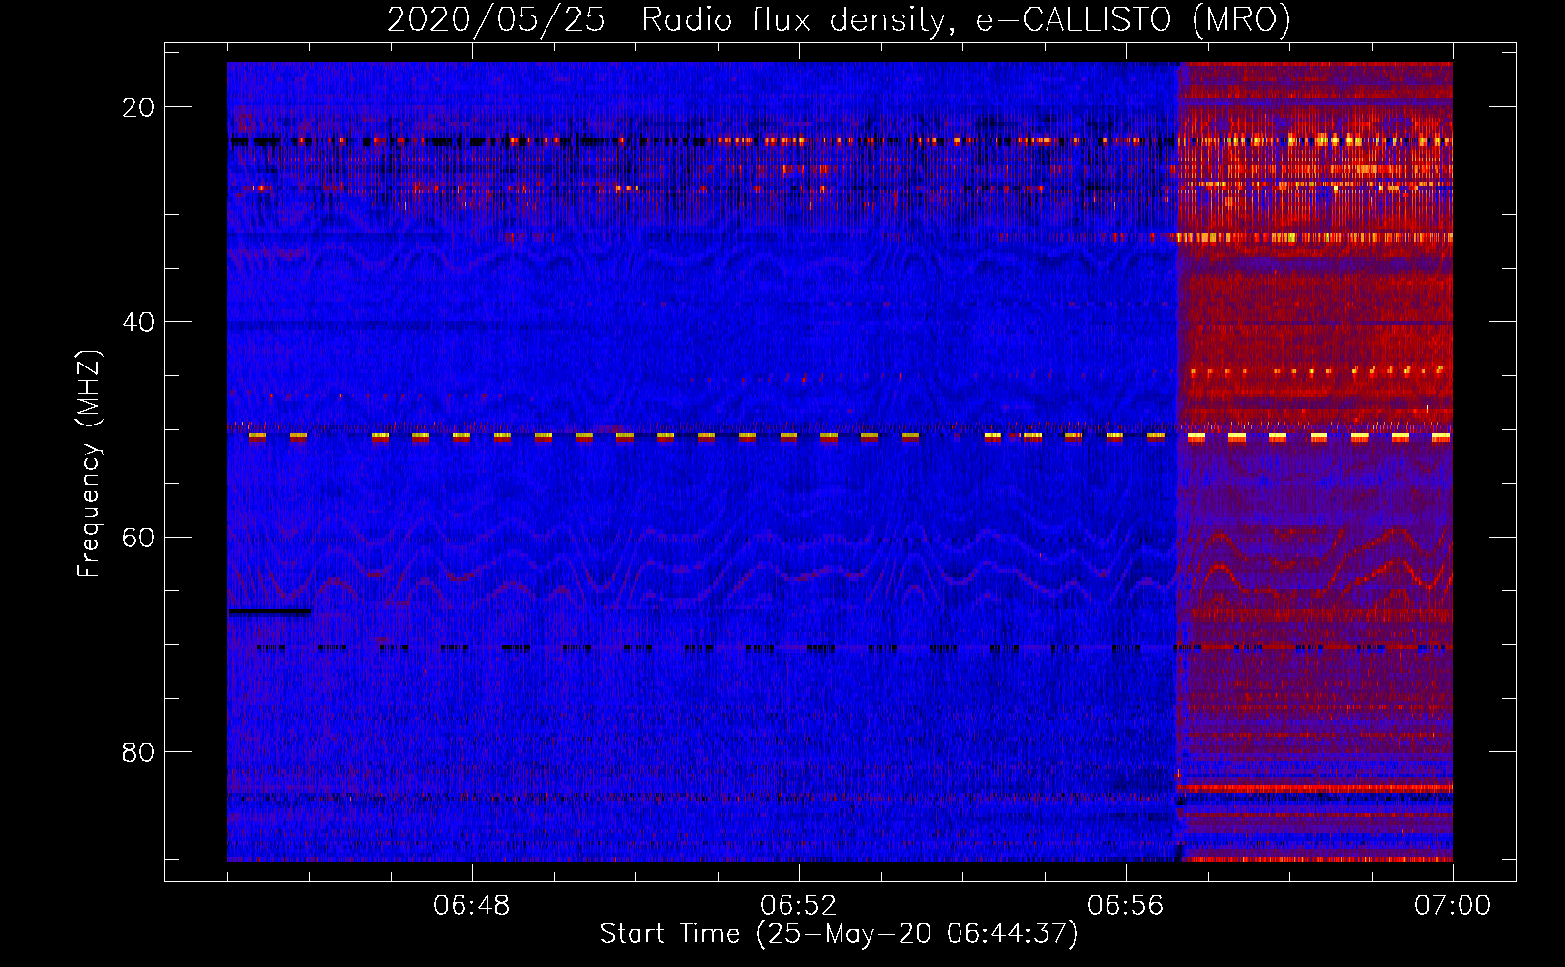The image size is (1565, 967).
Task: Click the '80' frequency tick label
Action: coord(138,751)
